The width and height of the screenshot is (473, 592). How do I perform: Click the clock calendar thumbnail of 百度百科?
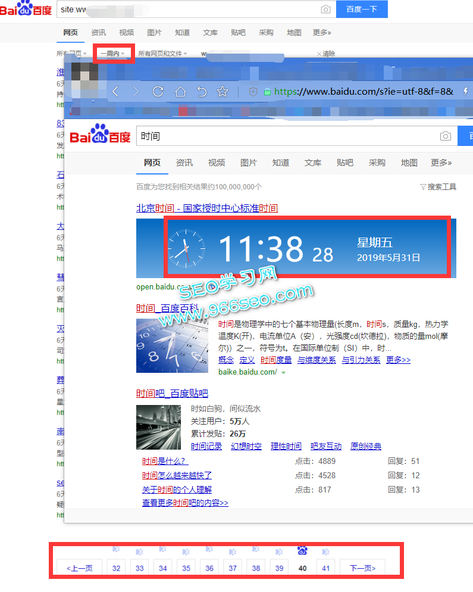click(172, 345)
